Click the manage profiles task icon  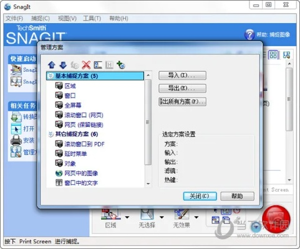(16, 152)
